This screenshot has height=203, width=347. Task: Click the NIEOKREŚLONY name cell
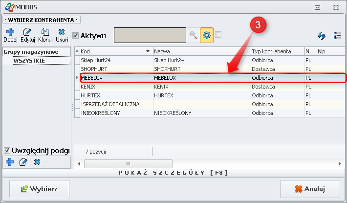pos(202,113)
